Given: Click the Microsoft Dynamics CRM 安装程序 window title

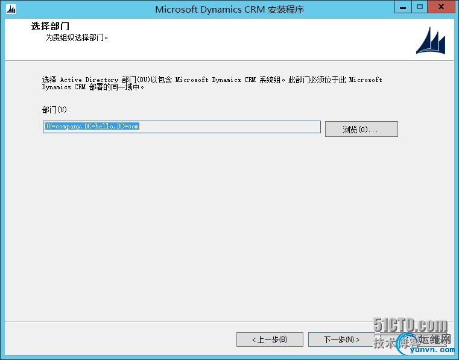Looking at the screenshot, I should click(229, 10).
